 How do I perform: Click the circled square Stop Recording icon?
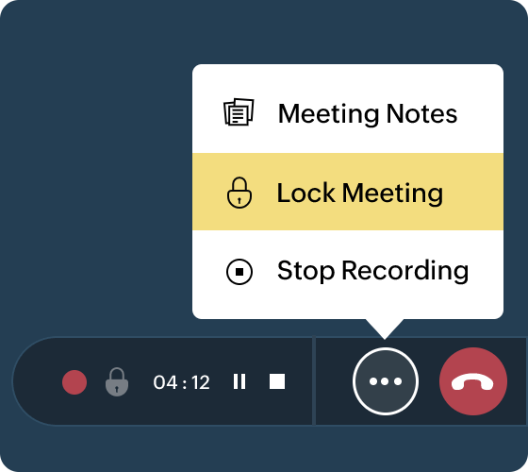click(x=239, y=272)
